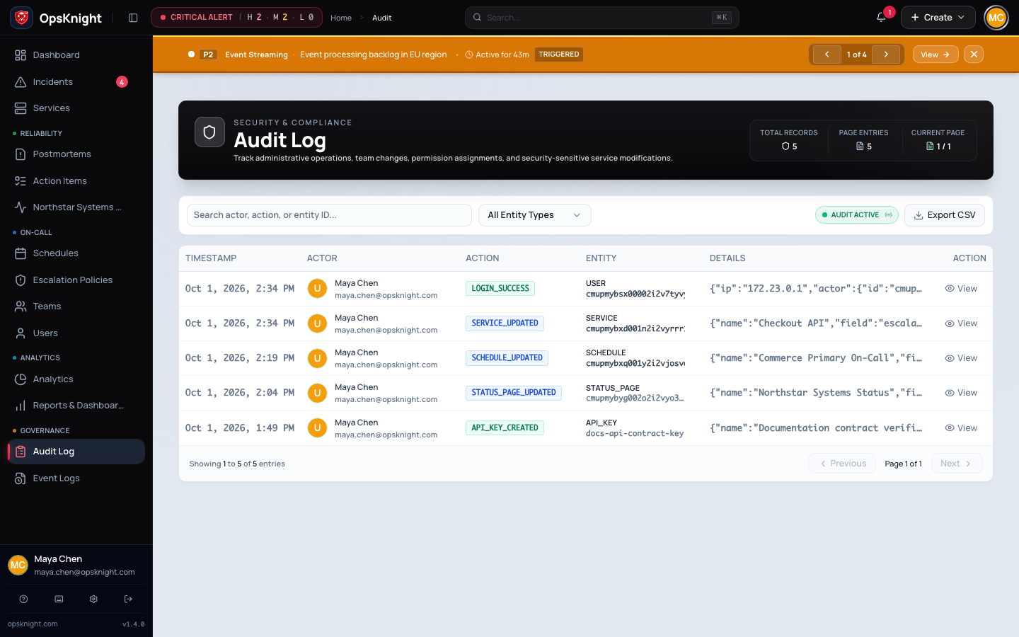Image resolution: width=1019 pixels, height=637 pixels.
Task: Open Teams in sidebar
Action: tap(76, 306)
